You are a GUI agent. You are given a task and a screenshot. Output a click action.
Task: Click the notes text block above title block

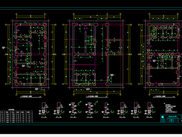pyautogui.click(x=171, y=108)
